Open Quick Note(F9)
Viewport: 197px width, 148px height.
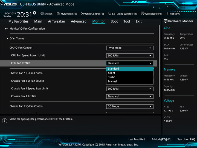pyautogui.click(x=151, y=14)
